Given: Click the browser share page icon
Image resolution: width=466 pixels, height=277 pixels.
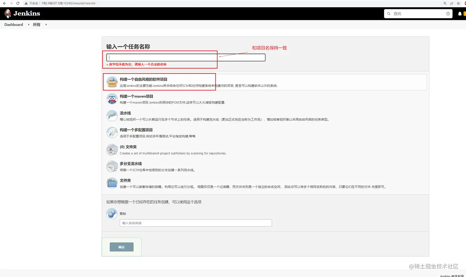Looking at the screenshot, I should click(x=452, y=3).
